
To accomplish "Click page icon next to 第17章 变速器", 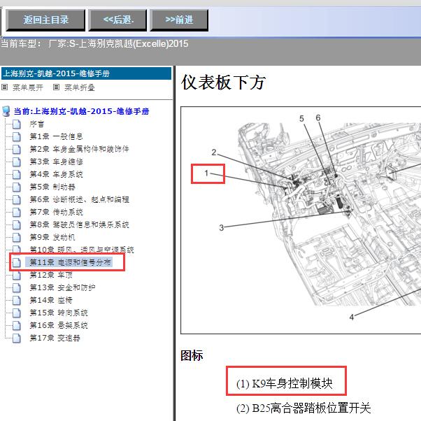I will point(17,338).
